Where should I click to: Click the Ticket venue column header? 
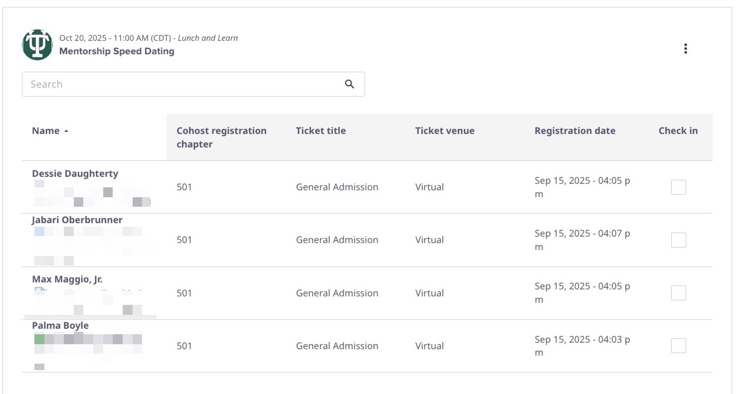[x=445, y=131]
